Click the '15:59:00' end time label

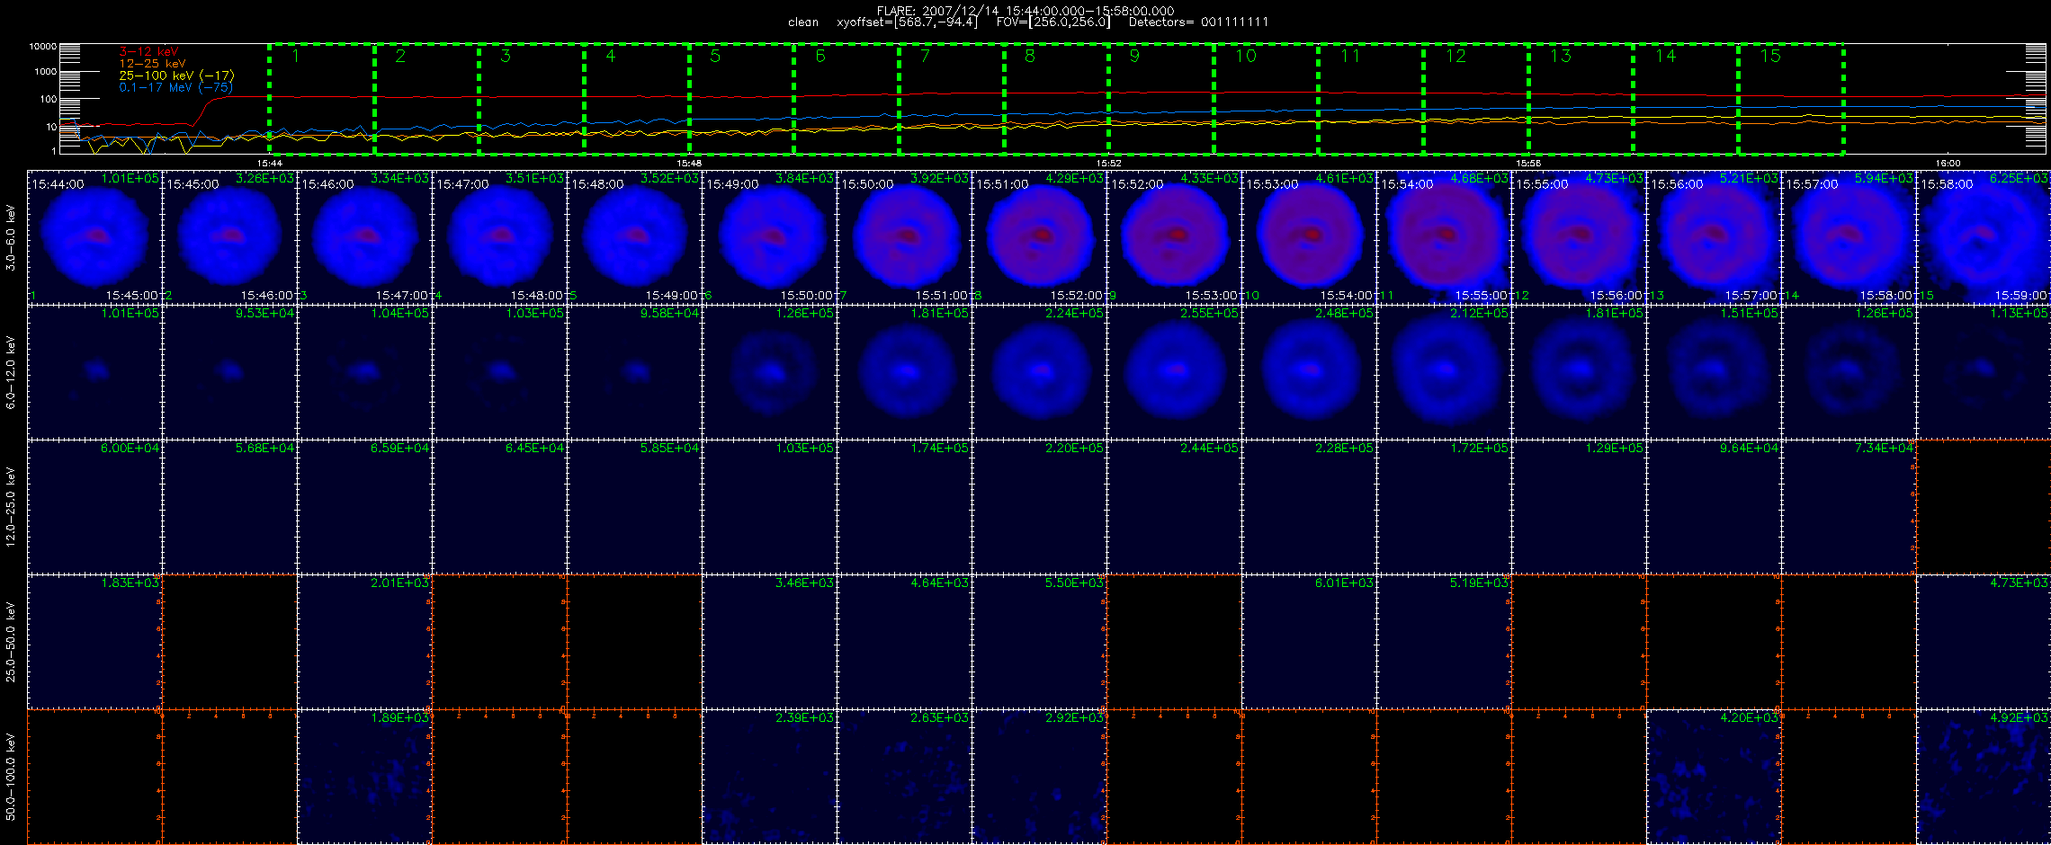coord(2021,296)
